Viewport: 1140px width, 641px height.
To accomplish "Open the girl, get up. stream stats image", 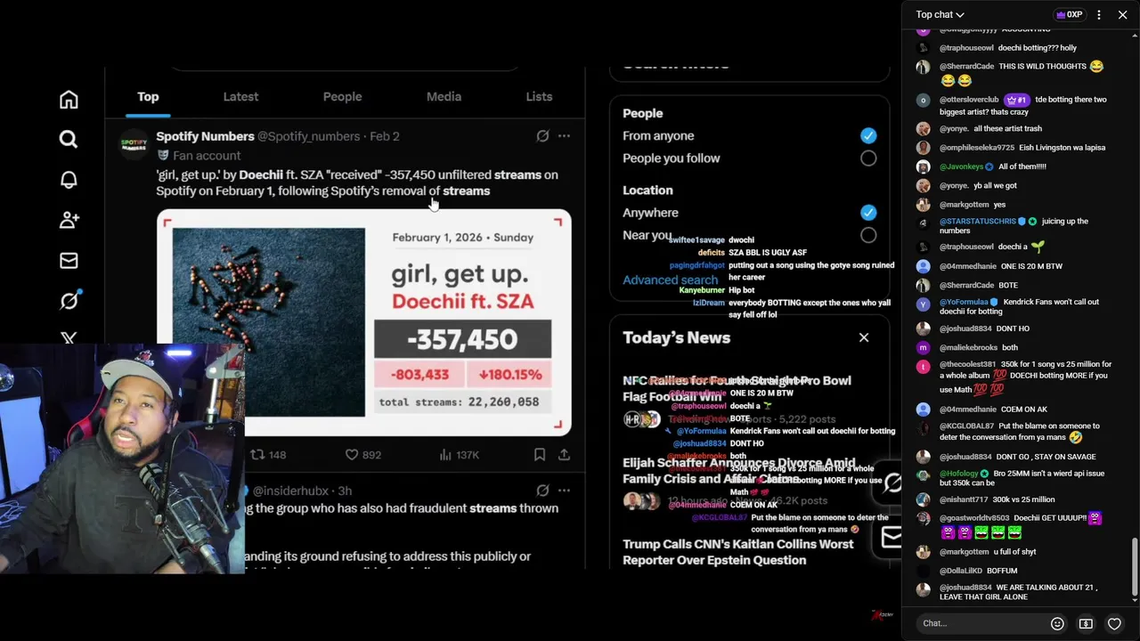I will (x=364, y=323).
